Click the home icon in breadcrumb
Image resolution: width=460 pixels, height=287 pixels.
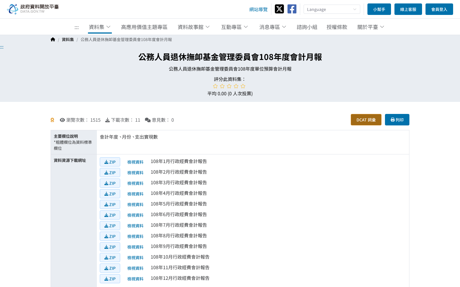click(x=53, y=40)
